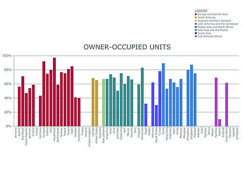Click the tall blue China bar
The image size is (243, 187).
pos(163,94)
